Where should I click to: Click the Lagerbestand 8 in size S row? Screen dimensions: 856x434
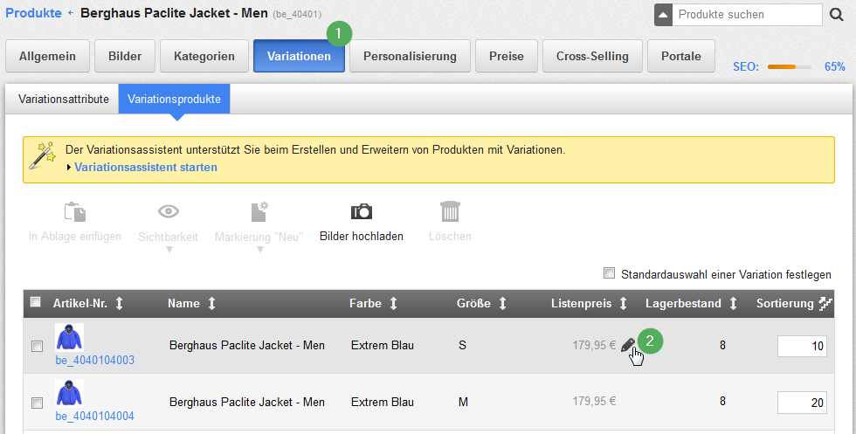(x=723, y=345)
